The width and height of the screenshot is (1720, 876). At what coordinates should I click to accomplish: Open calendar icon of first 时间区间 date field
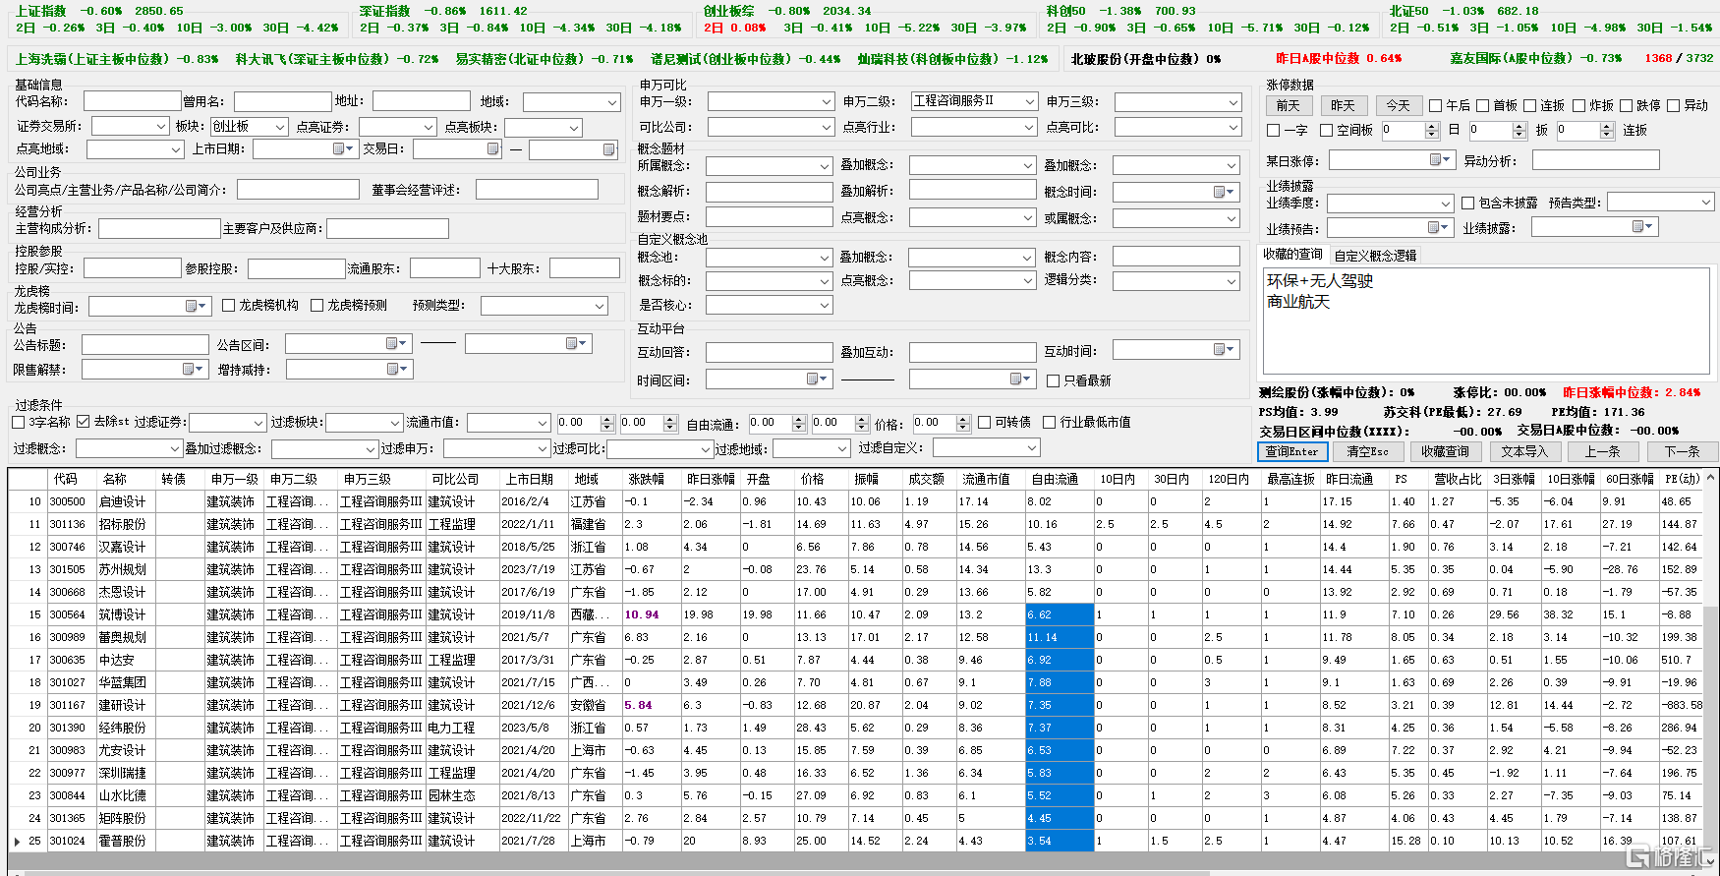[817, 379]
